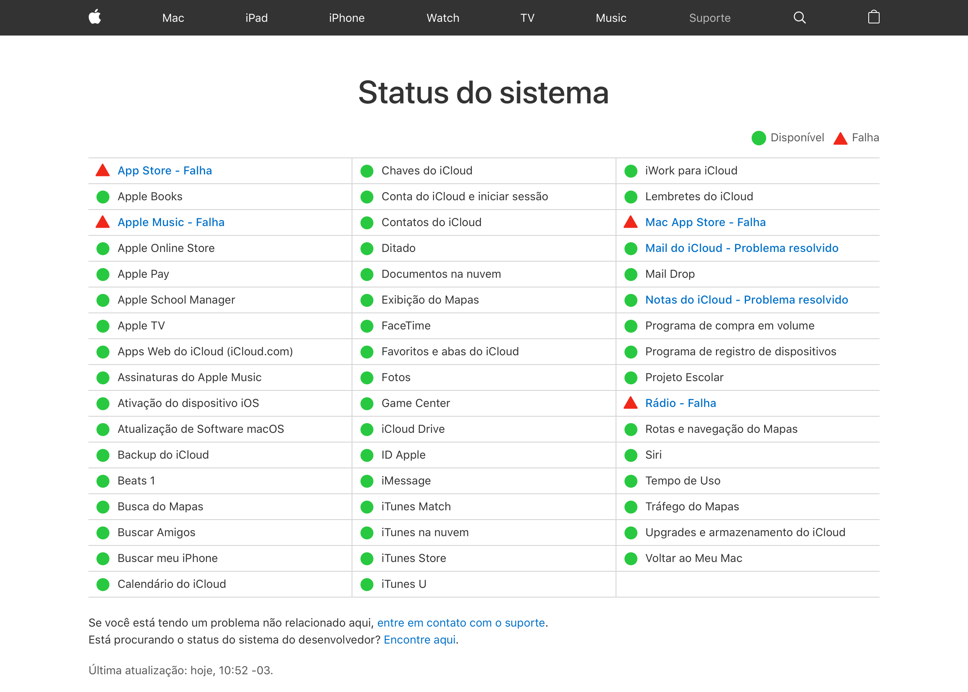Click Conta do iCloud e iniciar sessão
968x692 pixels.
pos(464,197)
